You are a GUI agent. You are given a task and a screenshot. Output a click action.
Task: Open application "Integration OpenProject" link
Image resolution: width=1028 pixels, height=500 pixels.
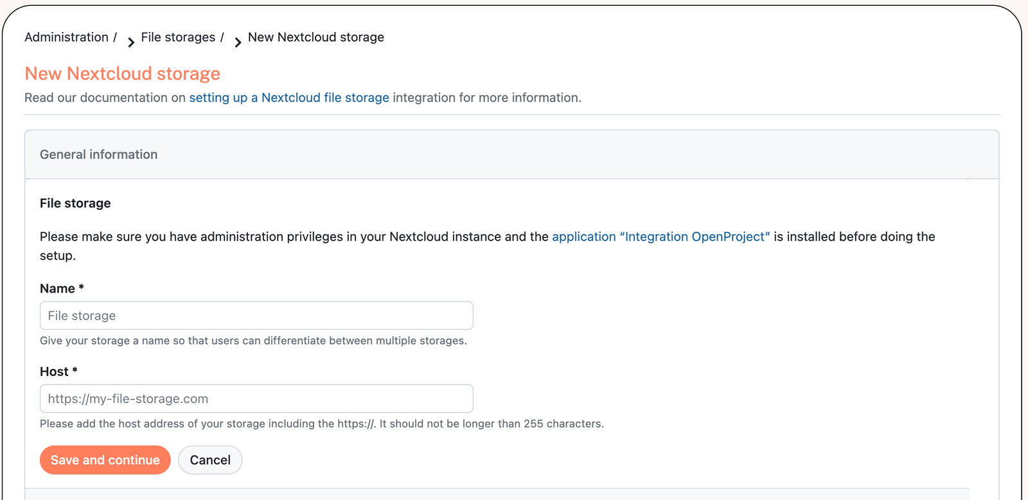pyautogui.click(x=660, y=237)
